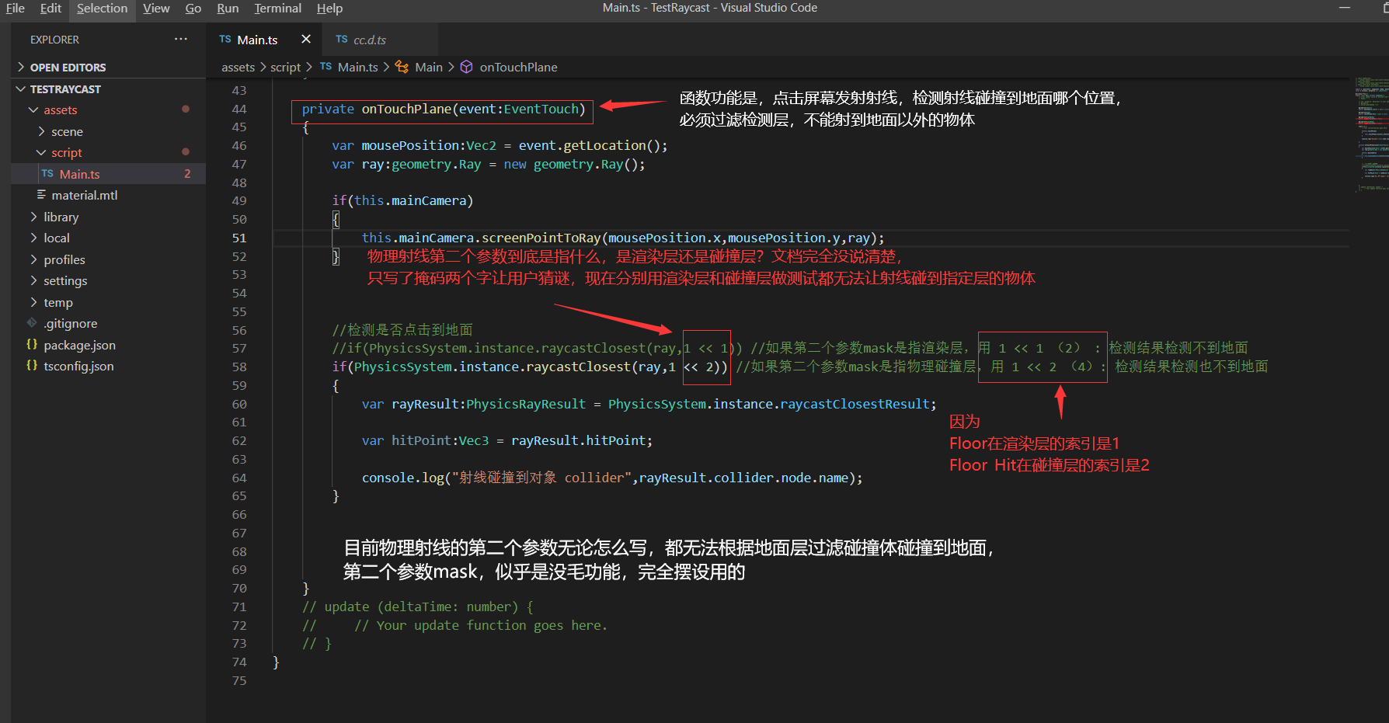This screenshot has width=1389, height=723.
Task: Select the .gitignore file
Action: (70, 323)
